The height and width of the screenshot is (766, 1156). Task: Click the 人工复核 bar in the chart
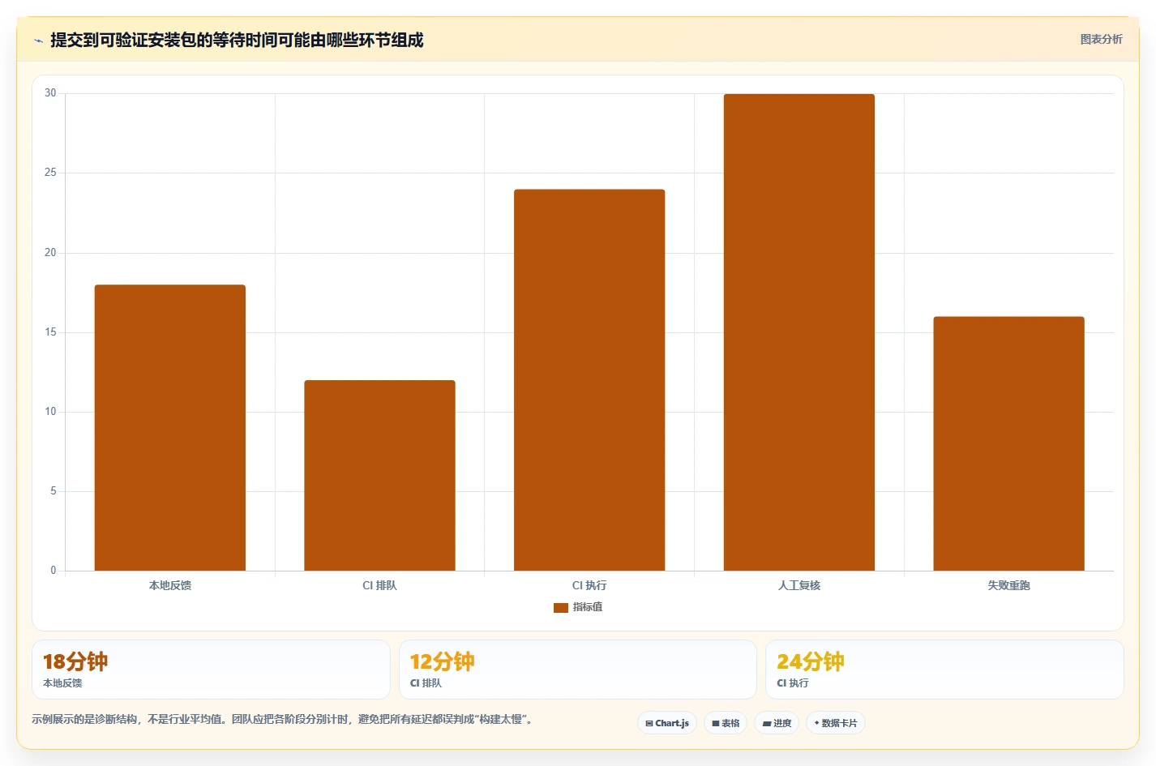pyautogui.click(x=799, y=332)
